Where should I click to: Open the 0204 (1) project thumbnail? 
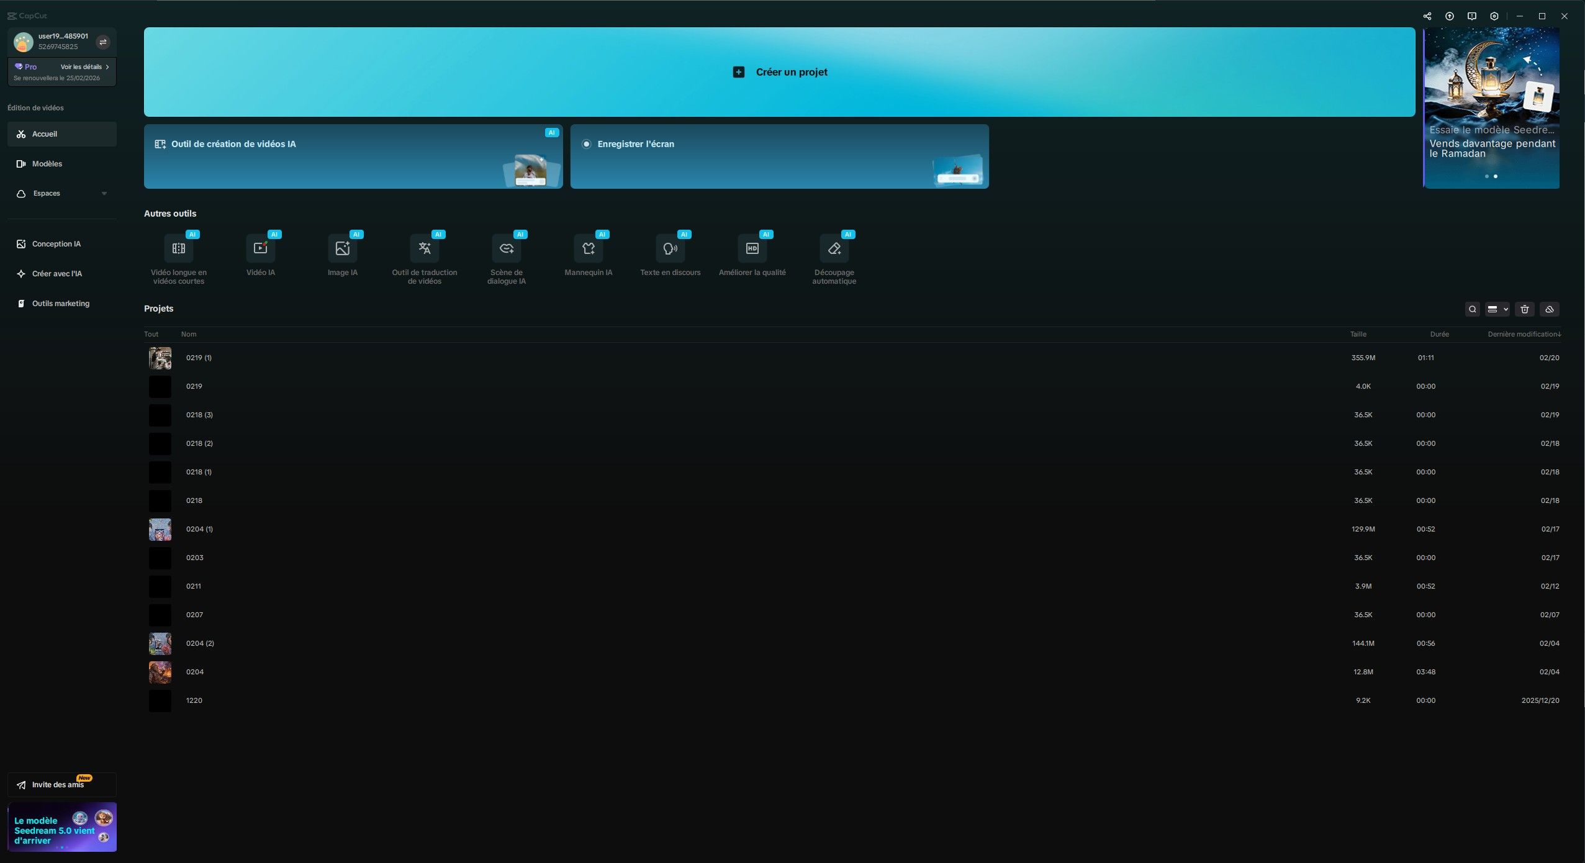point(160,530)
